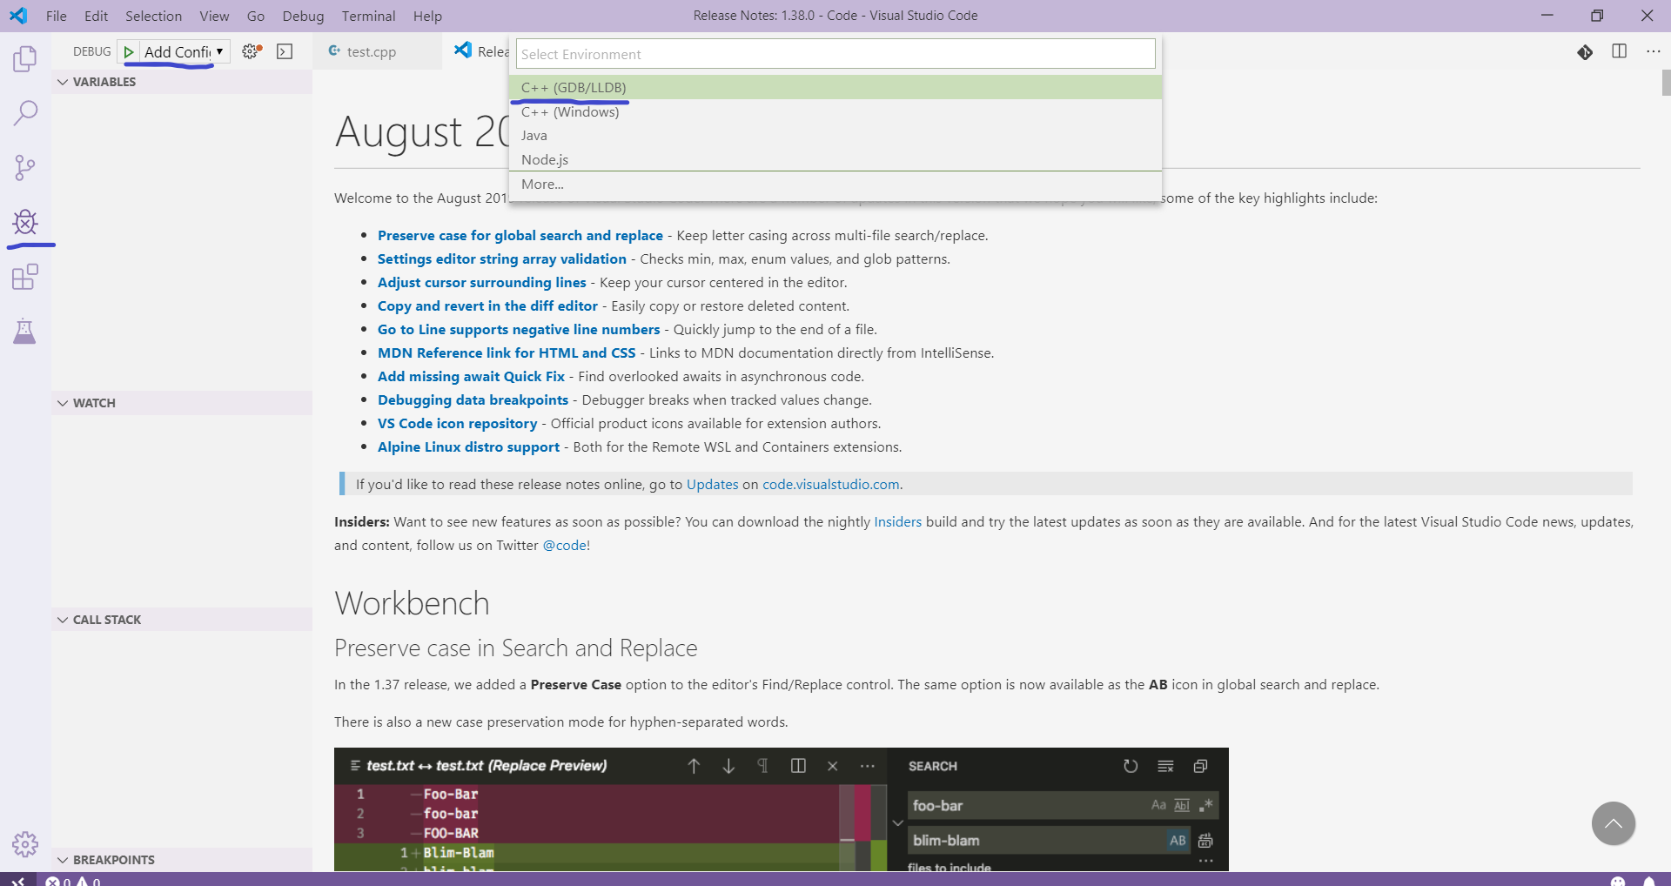
Task: Click the VS Code logo in title bar
Action: click(x=18, y=16)
